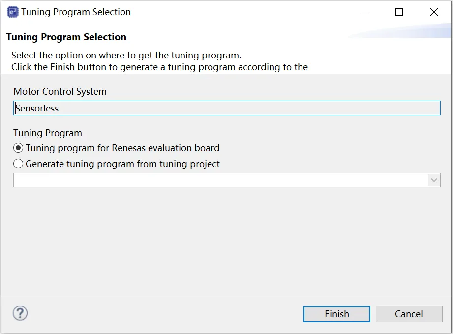Maximize the Tuning Program Selection window
This screenshot has height=334, width=453.
(x=399, y=12)
